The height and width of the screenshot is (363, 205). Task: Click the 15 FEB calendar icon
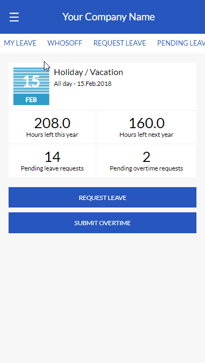pyautogui.click(x=31, y=86)
